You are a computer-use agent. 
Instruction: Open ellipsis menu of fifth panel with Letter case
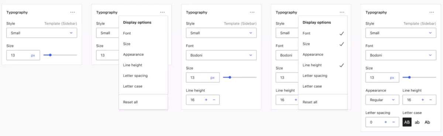click(432, 12)
